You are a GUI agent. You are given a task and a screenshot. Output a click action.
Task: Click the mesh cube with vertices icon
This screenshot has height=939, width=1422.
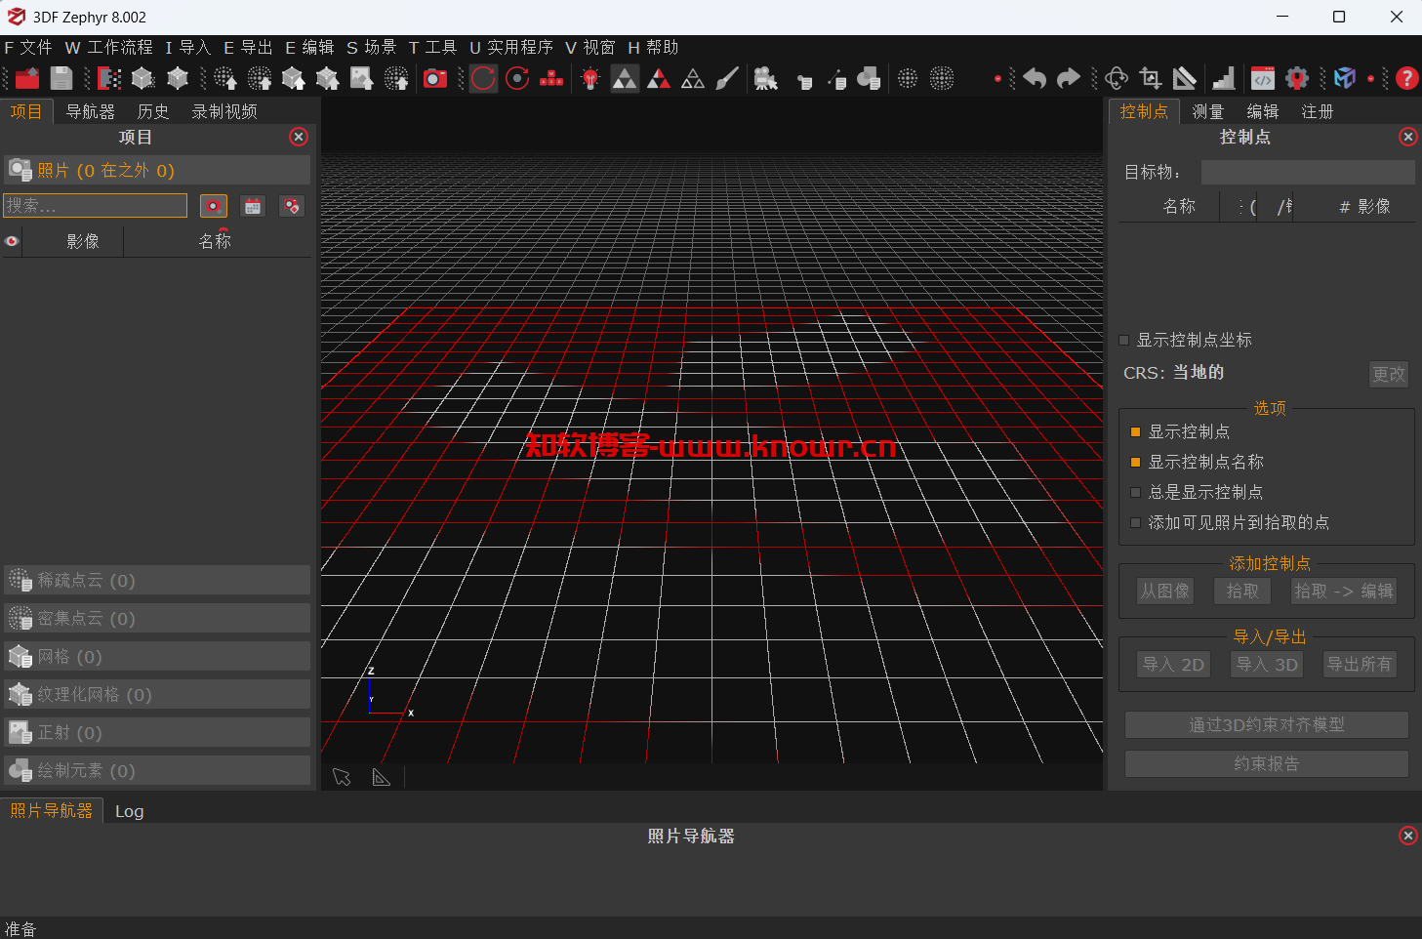point(178,79)
